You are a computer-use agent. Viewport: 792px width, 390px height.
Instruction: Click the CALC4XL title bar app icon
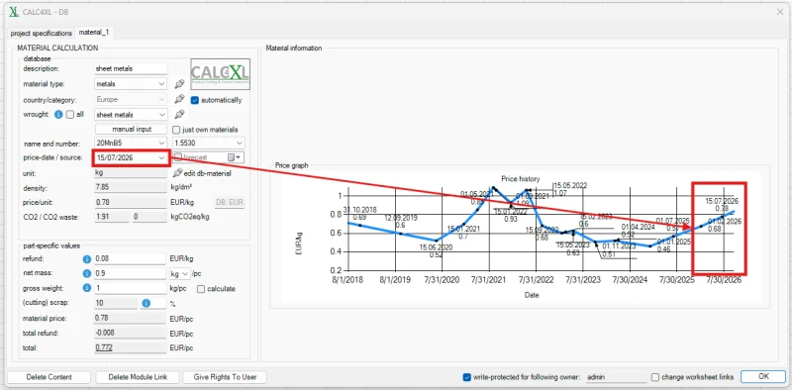(x=14, y=12)
